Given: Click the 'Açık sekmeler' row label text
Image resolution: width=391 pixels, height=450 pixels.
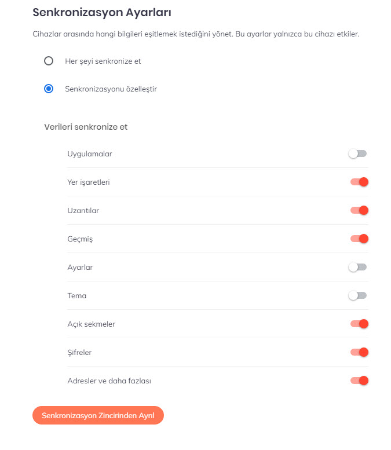Looking at the screenshot, I should click(x=91, y=324).
